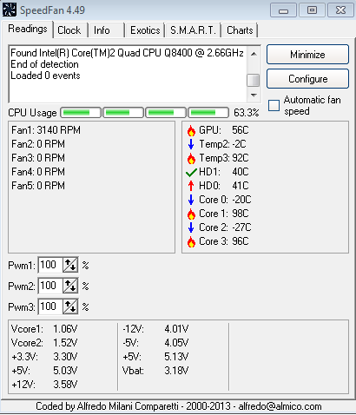Switch to the Exotics tab
This screenshot has height=415, width=356.
click(145, 30)
